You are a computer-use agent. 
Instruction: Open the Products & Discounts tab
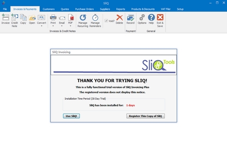(143, 9)
